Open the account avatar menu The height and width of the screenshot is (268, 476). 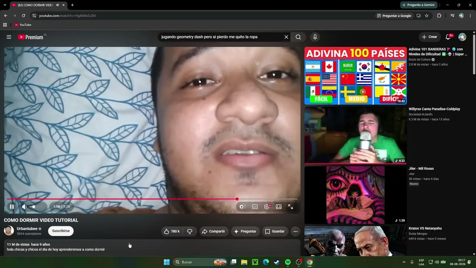pos(462,37)
